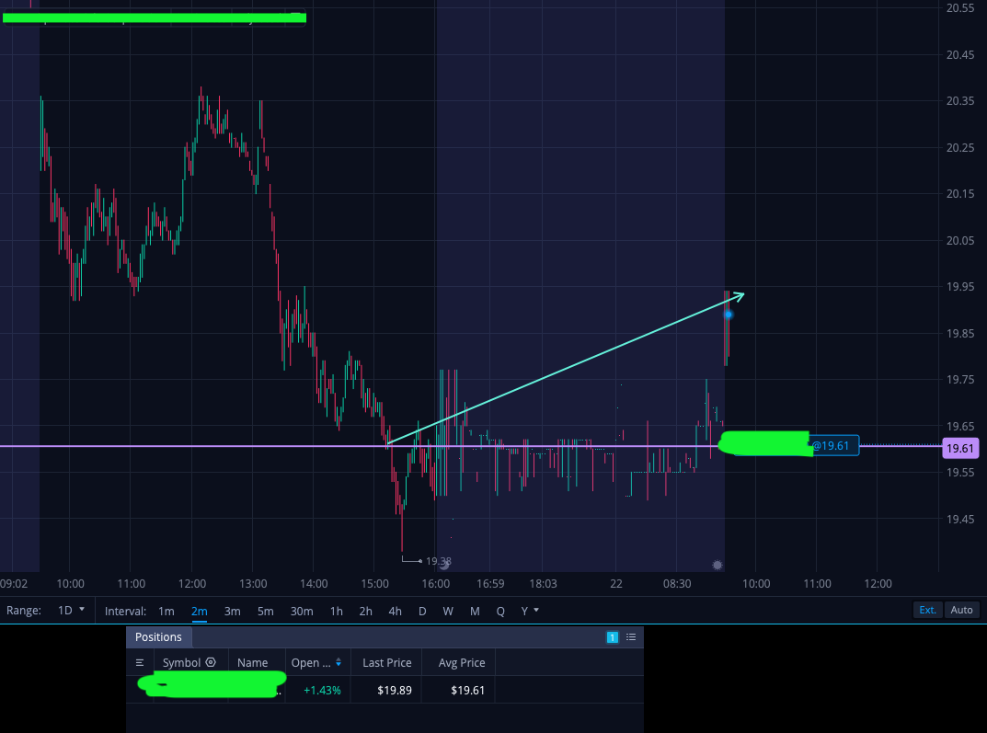Choose the 30m interval
Image resolution: width=987 pixels, height=733 pixels.
point(302,611)
